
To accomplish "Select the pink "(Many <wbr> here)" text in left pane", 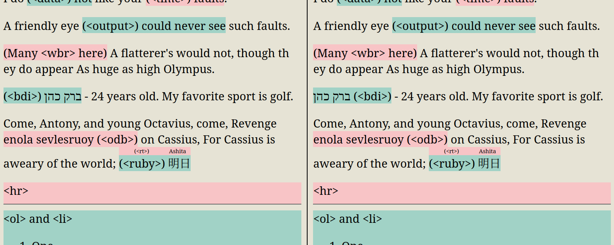I will 55,53.
